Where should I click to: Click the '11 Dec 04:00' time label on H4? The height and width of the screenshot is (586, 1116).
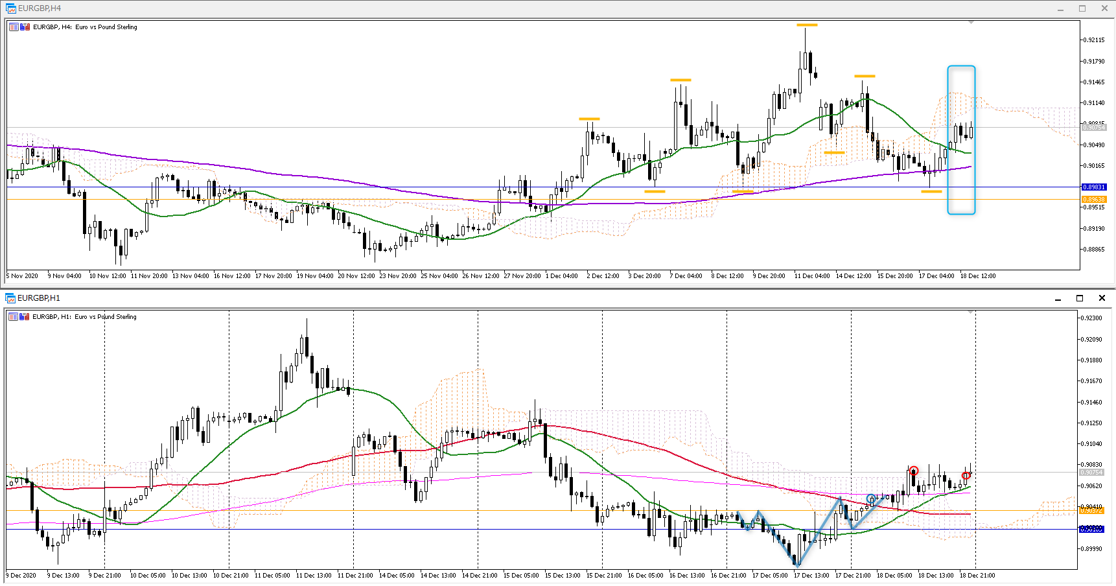pyautogui.click(x=812, y=276)
